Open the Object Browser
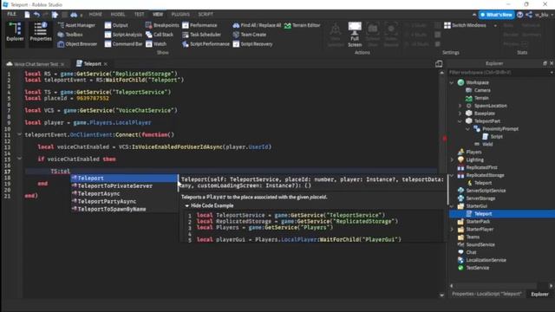 pos(77,44)
